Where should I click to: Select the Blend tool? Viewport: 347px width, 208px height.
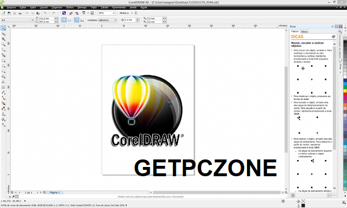3,103
